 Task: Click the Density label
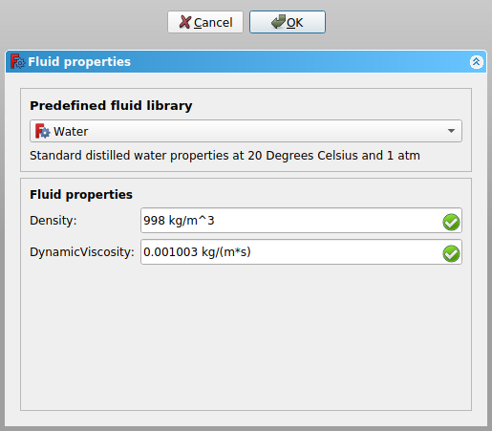[53, 221]
